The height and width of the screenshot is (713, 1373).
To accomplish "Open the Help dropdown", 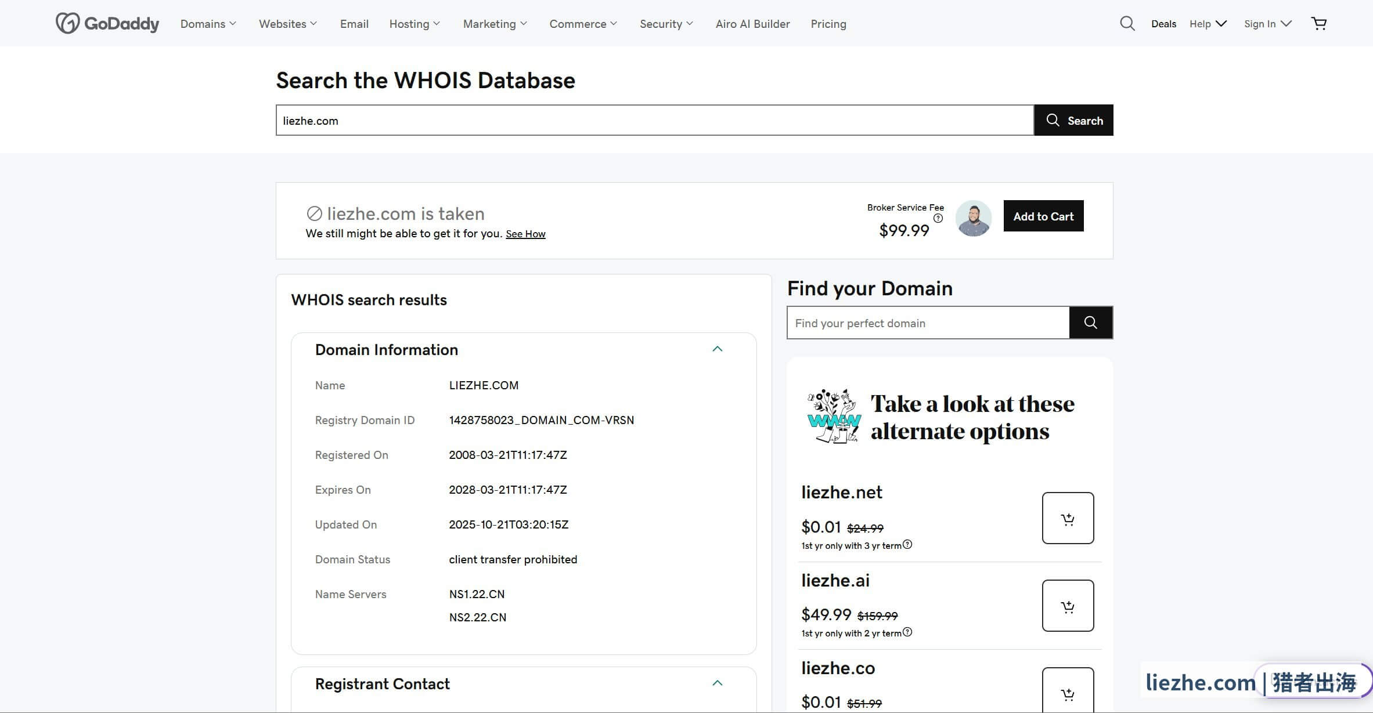I will 1208,24.
